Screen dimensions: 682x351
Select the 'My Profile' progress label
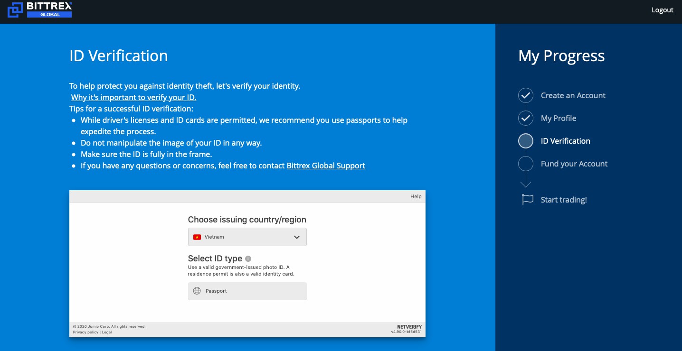559,118
